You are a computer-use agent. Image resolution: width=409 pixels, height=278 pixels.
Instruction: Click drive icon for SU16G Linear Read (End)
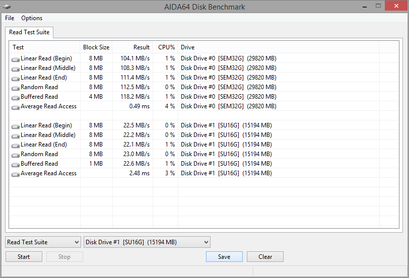16,146
